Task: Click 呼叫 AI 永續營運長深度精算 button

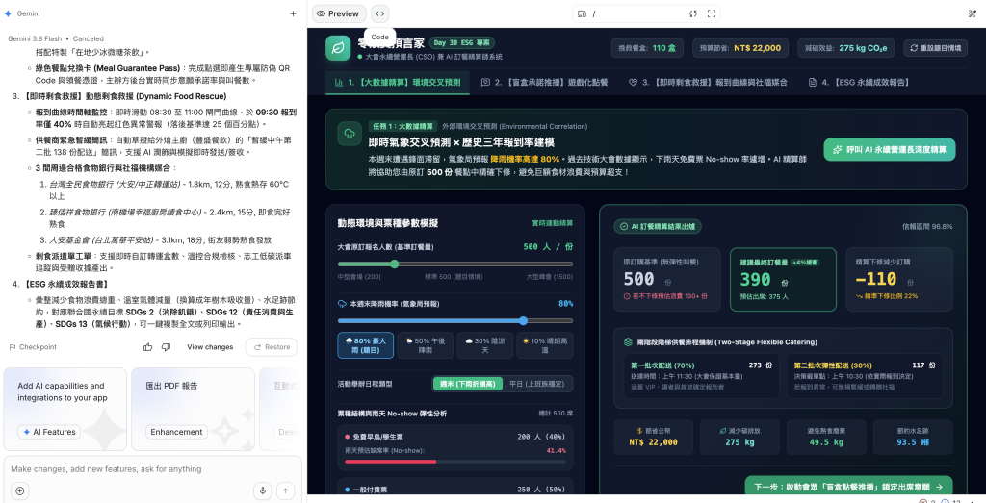Action: [x=889, y=149]
